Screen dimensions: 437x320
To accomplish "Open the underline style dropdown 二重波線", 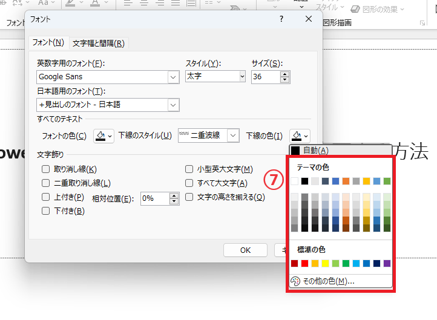I will click(233, 136).
